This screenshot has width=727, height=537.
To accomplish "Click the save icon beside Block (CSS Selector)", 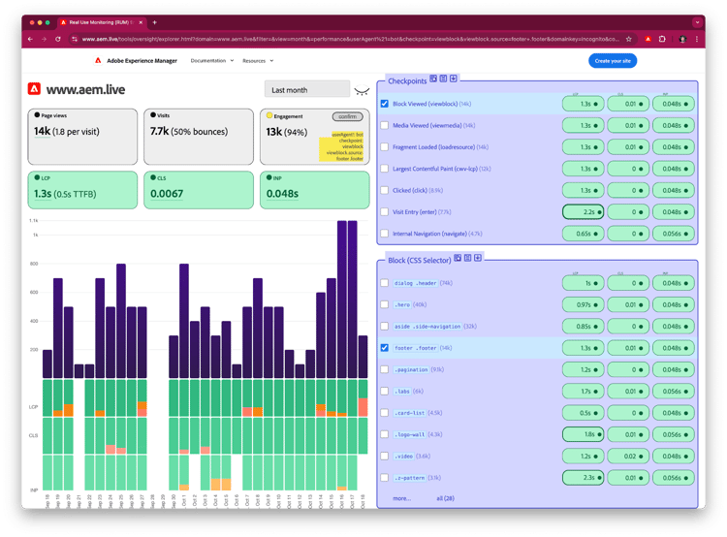I will tap(468, 258).
